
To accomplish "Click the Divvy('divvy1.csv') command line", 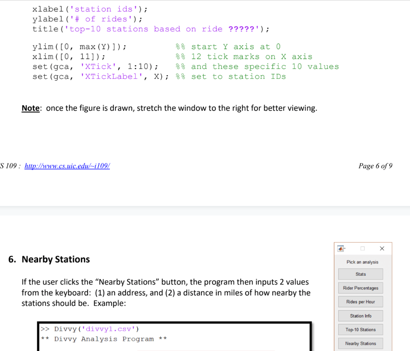I will click(96, 329).
